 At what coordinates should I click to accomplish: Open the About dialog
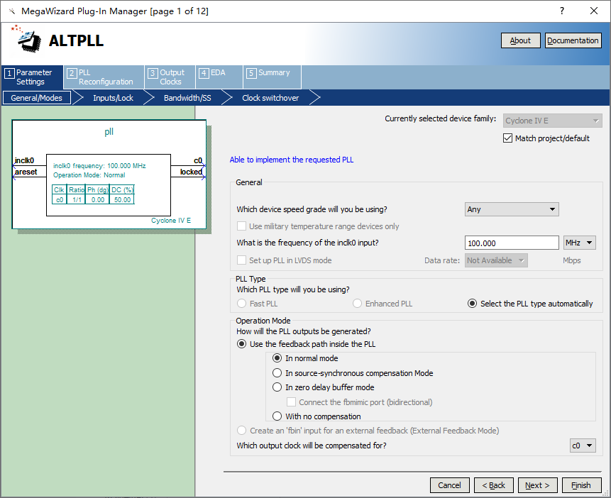coord(520,40)
